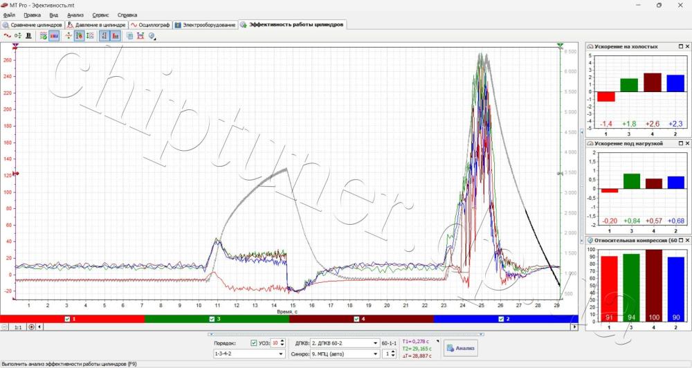Click the Анализ button
The height and width of the screenshot is (368, 692).
[x=460, y=348]
